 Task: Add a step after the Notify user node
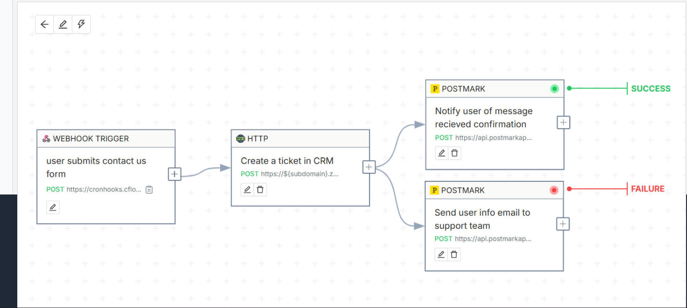[x=563, y=122]
